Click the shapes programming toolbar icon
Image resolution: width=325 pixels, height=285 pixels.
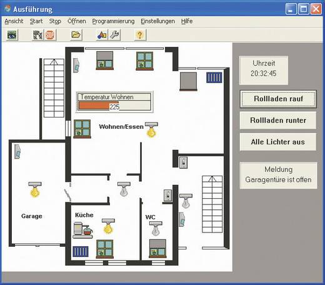[102, 35]
